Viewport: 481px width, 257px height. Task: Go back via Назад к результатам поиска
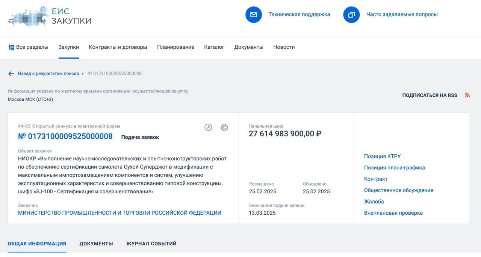[48, 74]
